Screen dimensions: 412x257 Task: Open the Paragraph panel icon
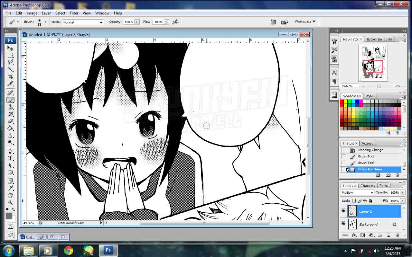pos(334,81)
